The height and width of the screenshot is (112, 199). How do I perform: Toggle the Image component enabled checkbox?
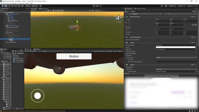(129, 43)
